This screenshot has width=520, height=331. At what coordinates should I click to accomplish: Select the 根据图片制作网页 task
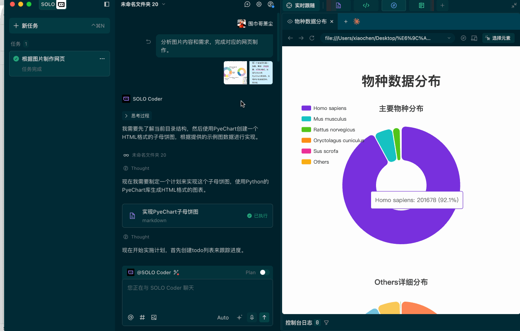click(x=60, y=64)
